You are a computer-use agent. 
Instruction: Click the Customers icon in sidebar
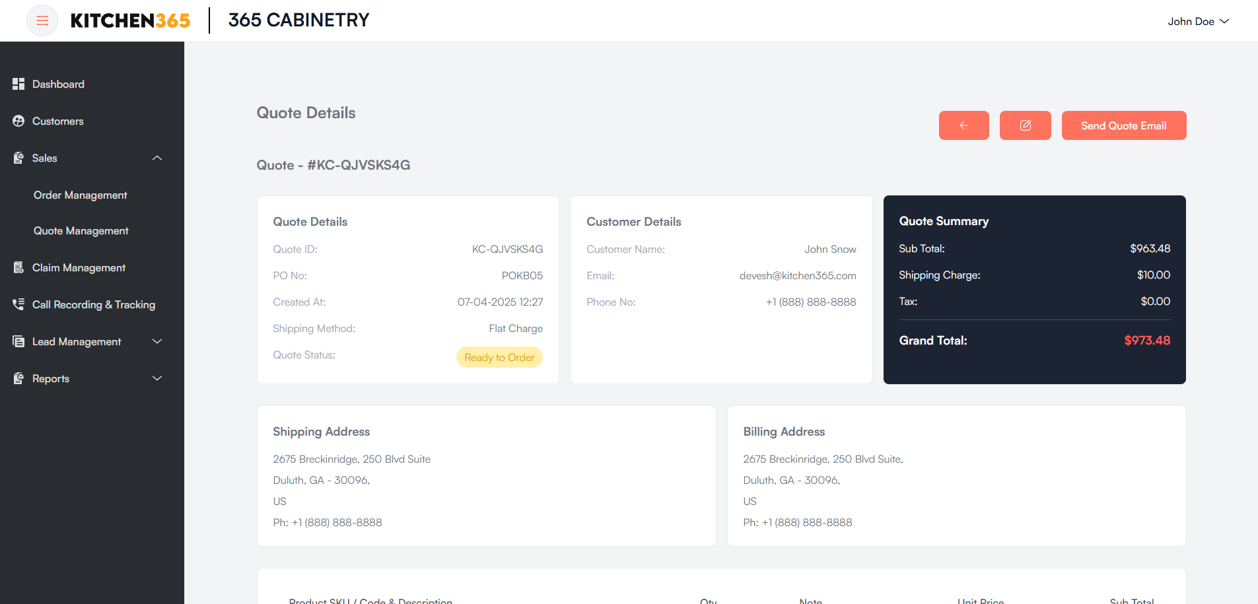[x=18, y=121]
